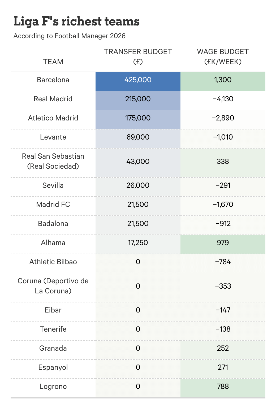Click the WAGE BUDGET column header
The height and width of the screenshot is (408, 276).
pyautogui.click(x=223, y=57)
